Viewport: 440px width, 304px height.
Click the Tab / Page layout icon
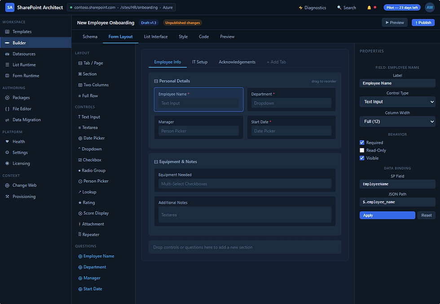click(80, 63)
